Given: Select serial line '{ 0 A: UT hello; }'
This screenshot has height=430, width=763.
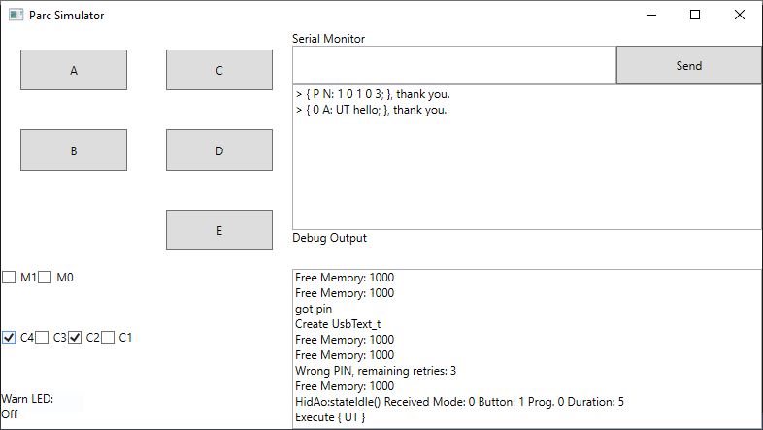Looking at the screenshot, I should (371, 110).
